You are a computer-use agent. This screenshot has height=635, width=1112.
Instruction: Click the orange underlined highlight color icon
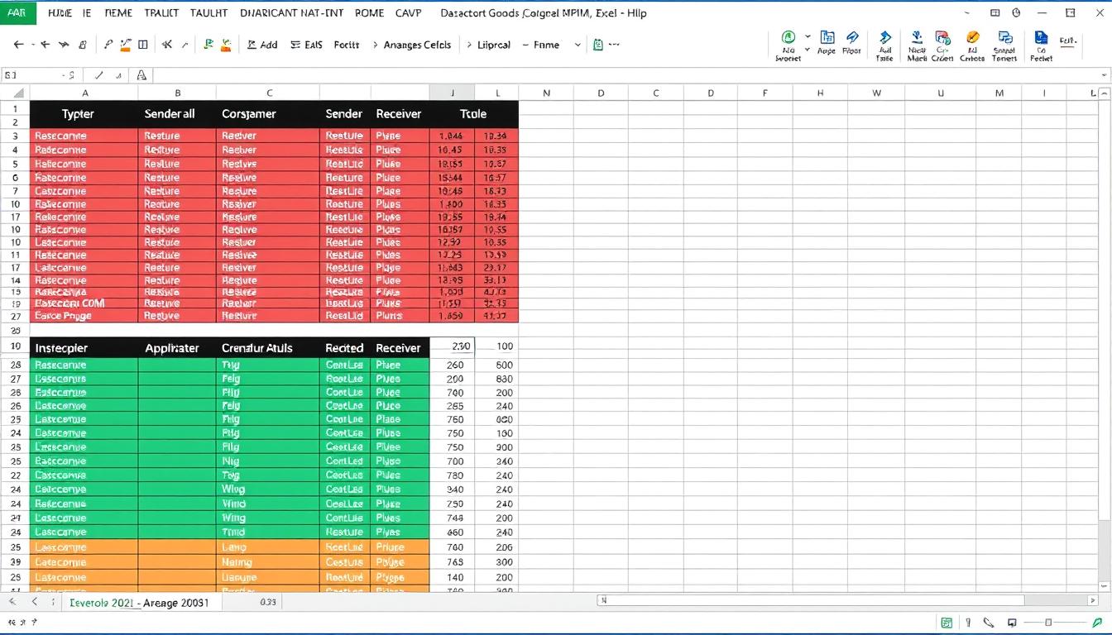[x=126, y=45]
